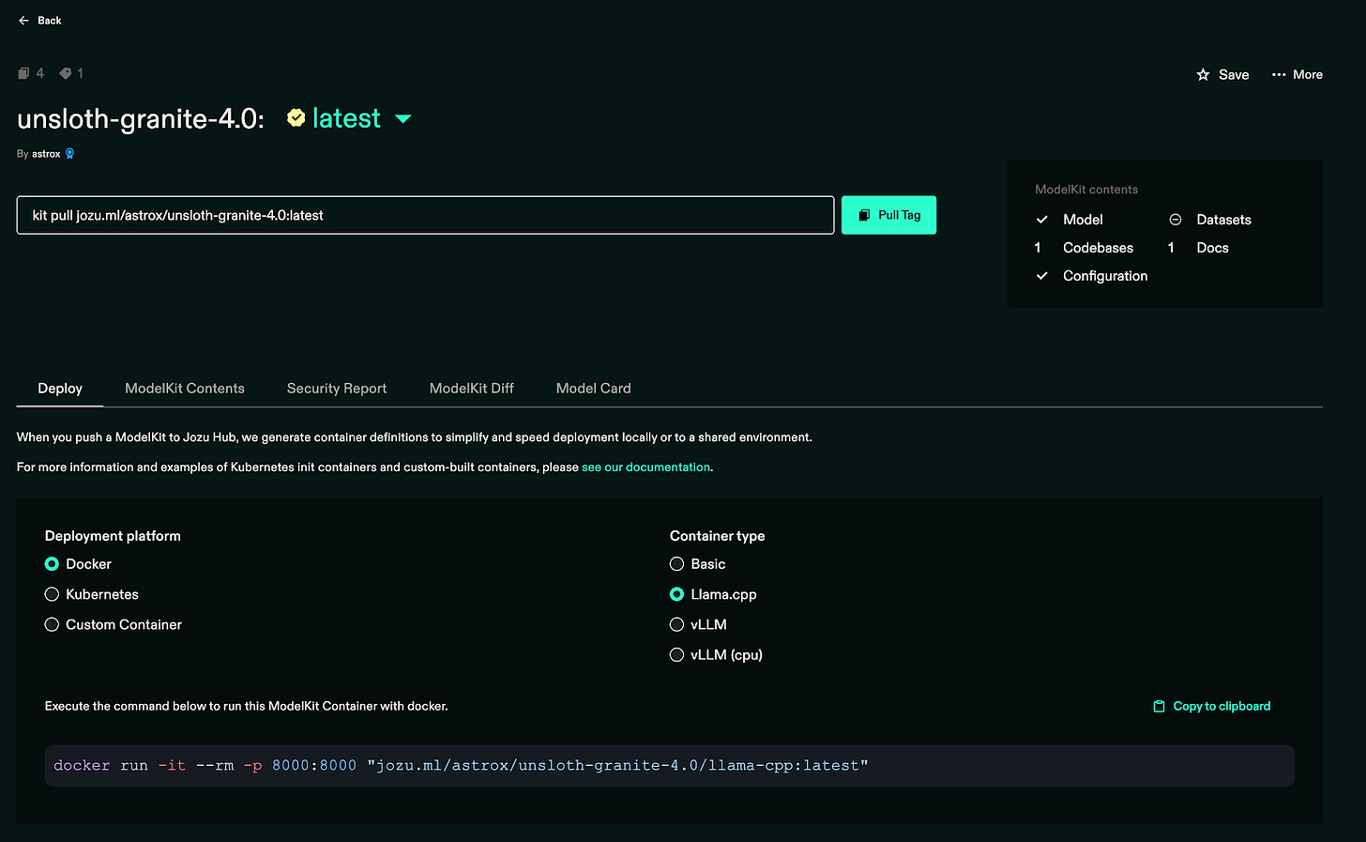Open the astrox author profile link
The width and height of the screenshot is (1366, 842).
(46, 154)
